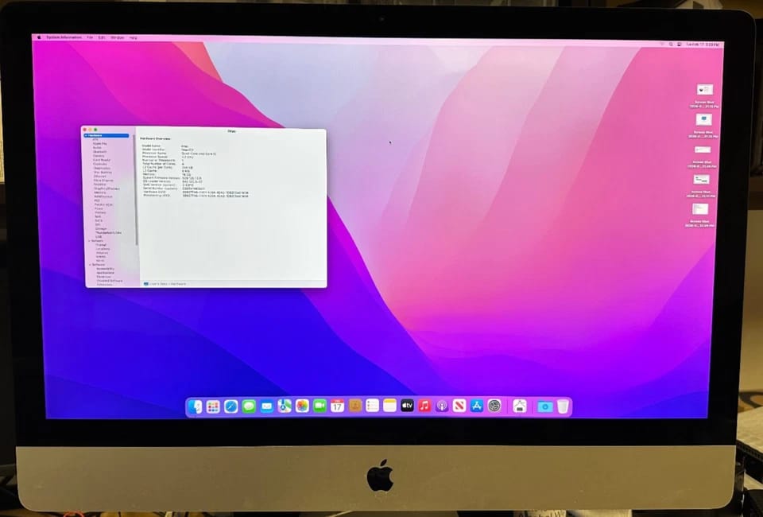
Task: Select Firewall under Network
Action: pyautogui.click(x=101, y=245)
